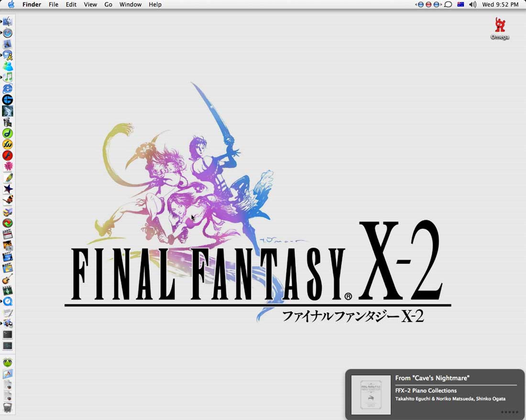Launch Flash red f icon

point(7,156)
